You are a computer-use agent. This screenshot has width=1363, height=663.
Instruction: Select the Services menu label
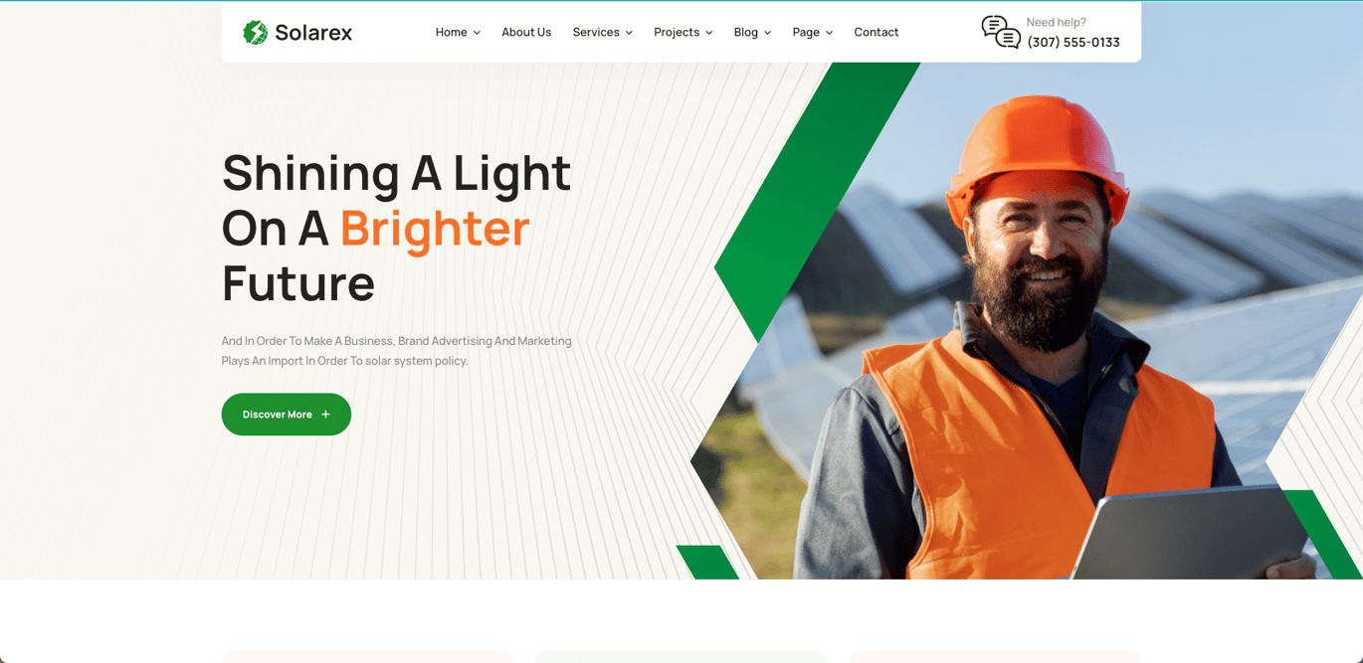[596, 32]
